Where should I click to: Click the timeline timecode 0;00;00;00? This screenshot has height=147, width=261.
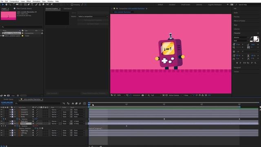[7, 103]
